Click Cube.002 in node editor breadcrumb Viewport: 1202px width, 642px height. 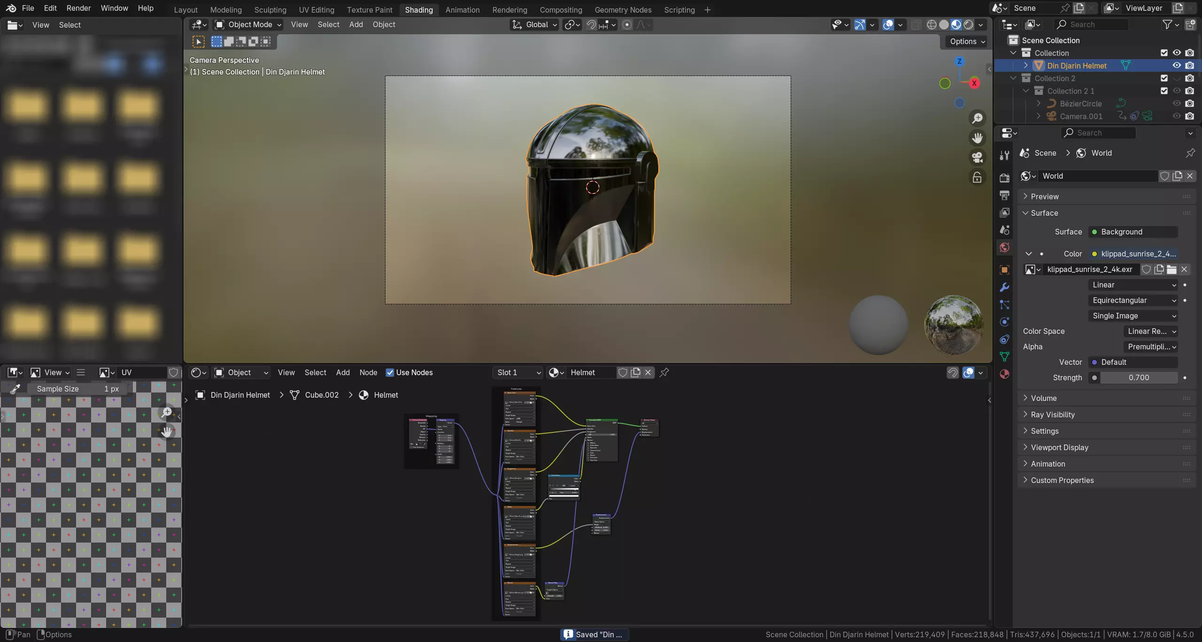point(322,395)
